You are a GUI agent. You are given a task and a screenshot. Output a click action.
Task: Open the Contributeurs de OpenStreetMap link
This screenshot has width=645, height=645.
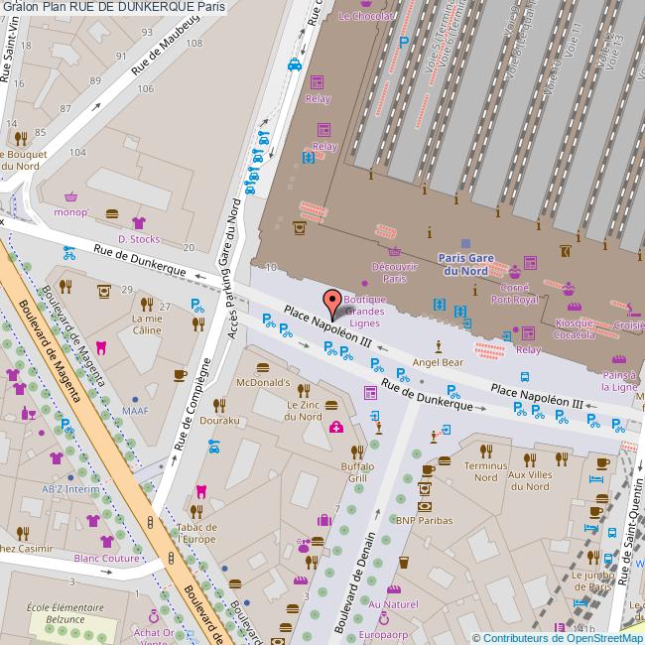(562, 638)
